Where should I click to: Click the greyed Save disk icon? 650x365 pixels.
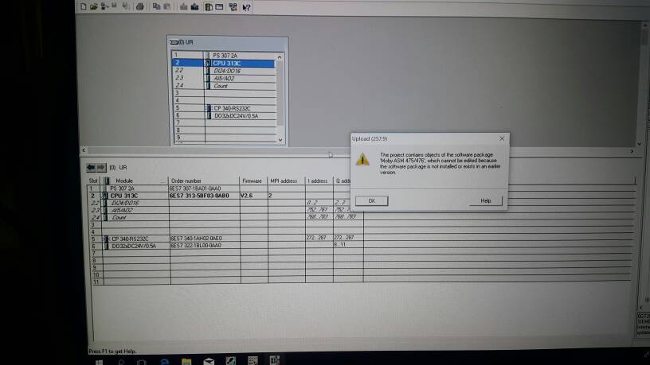click(115, 6)
